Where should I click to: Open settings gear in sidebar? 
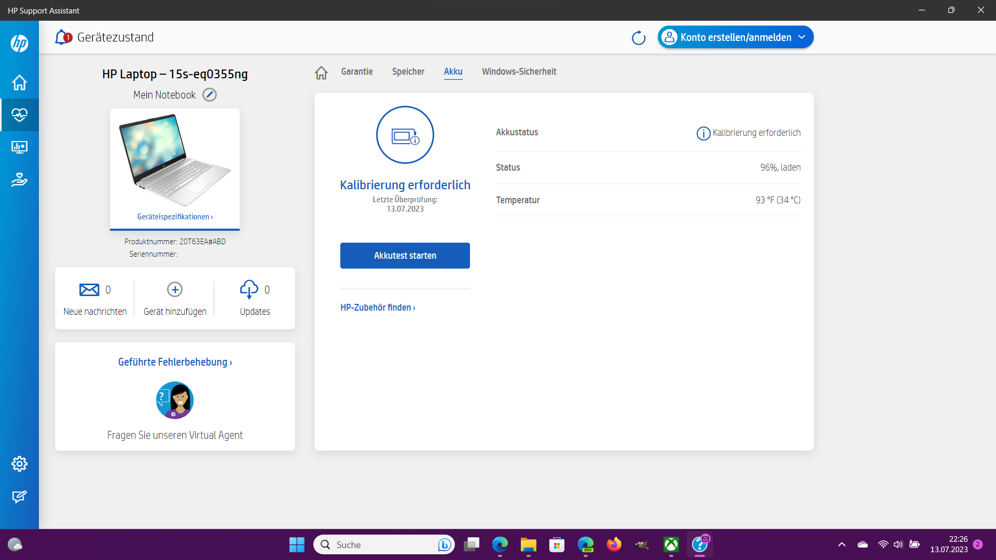(19, 464)
